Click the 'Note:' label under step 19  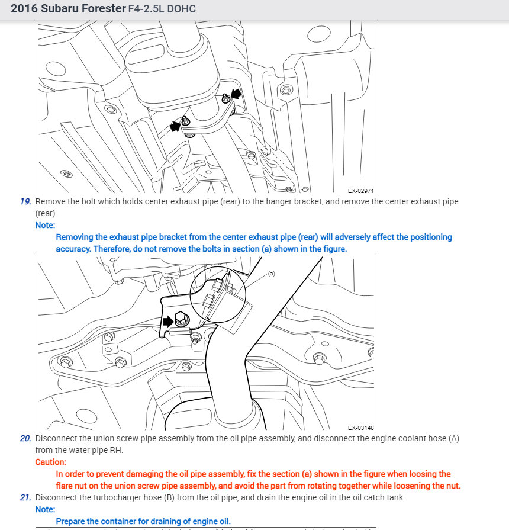pyautogui.click(x=45, y=225)
